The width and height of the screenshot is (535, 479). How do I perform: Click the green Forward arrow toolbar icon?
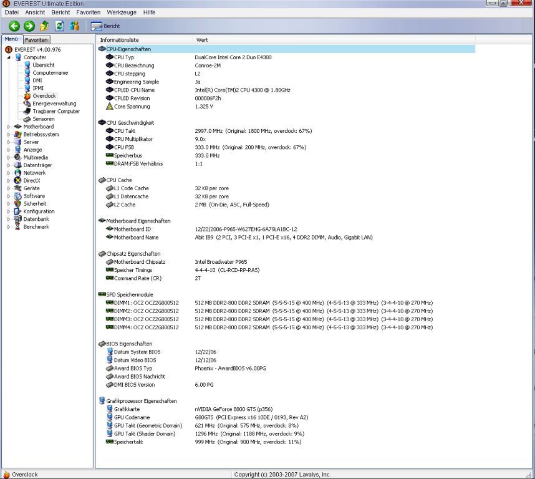29,26
